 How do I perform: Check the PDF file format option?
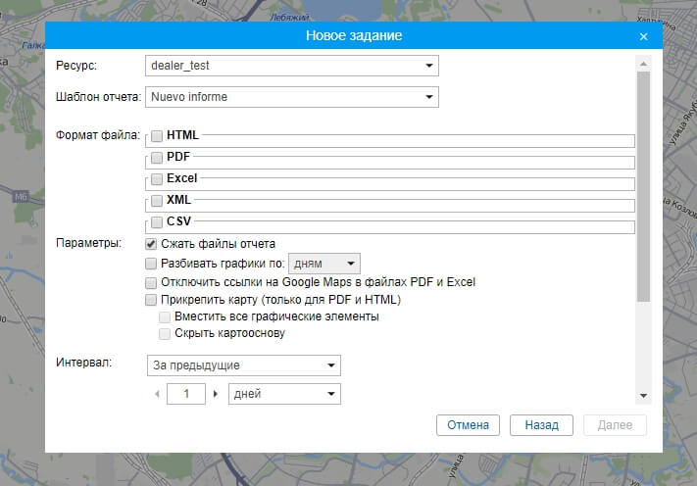(x=157, y=157)
